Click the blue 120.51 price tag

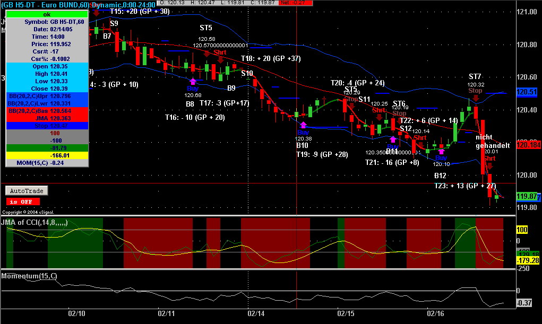(527, 92)
